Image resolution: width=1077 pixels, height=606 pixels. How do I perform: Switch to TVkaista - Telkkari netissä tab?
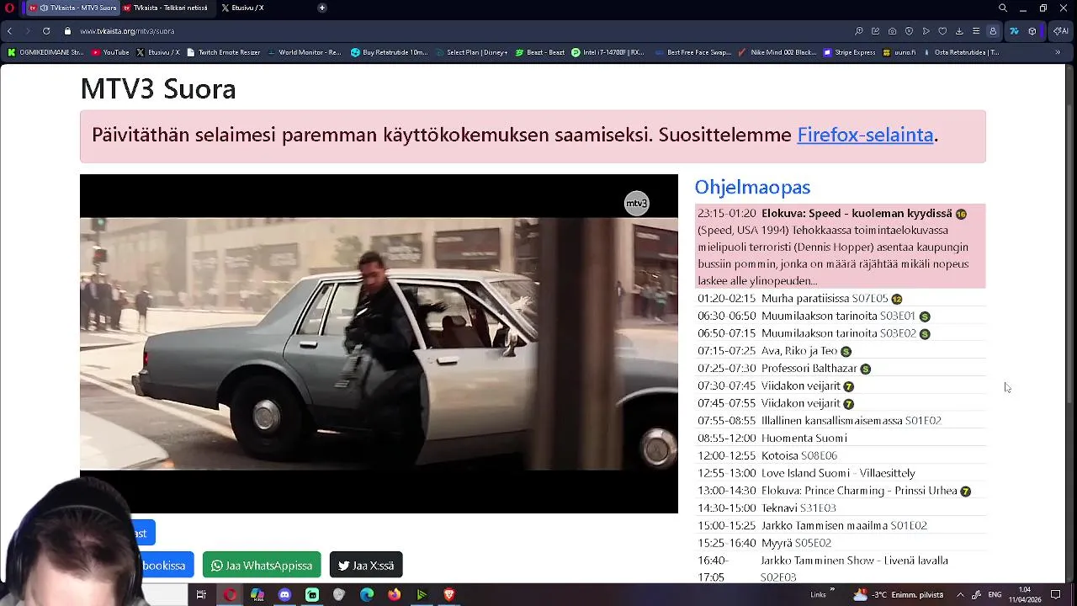coord(167,8)
